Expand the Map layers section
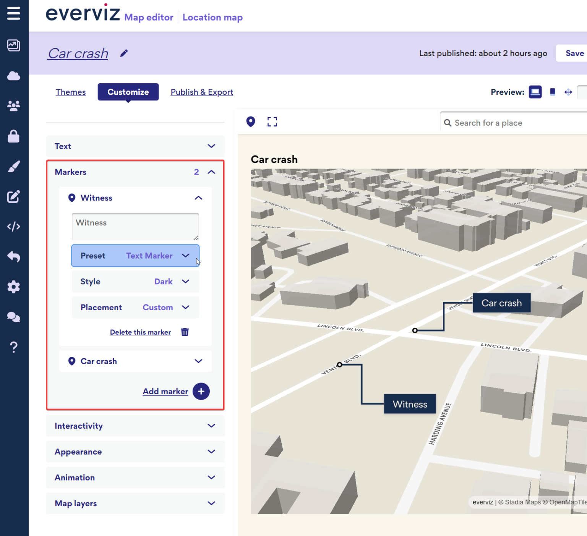Viewport: 587px width, 536px height. point(135,503)
